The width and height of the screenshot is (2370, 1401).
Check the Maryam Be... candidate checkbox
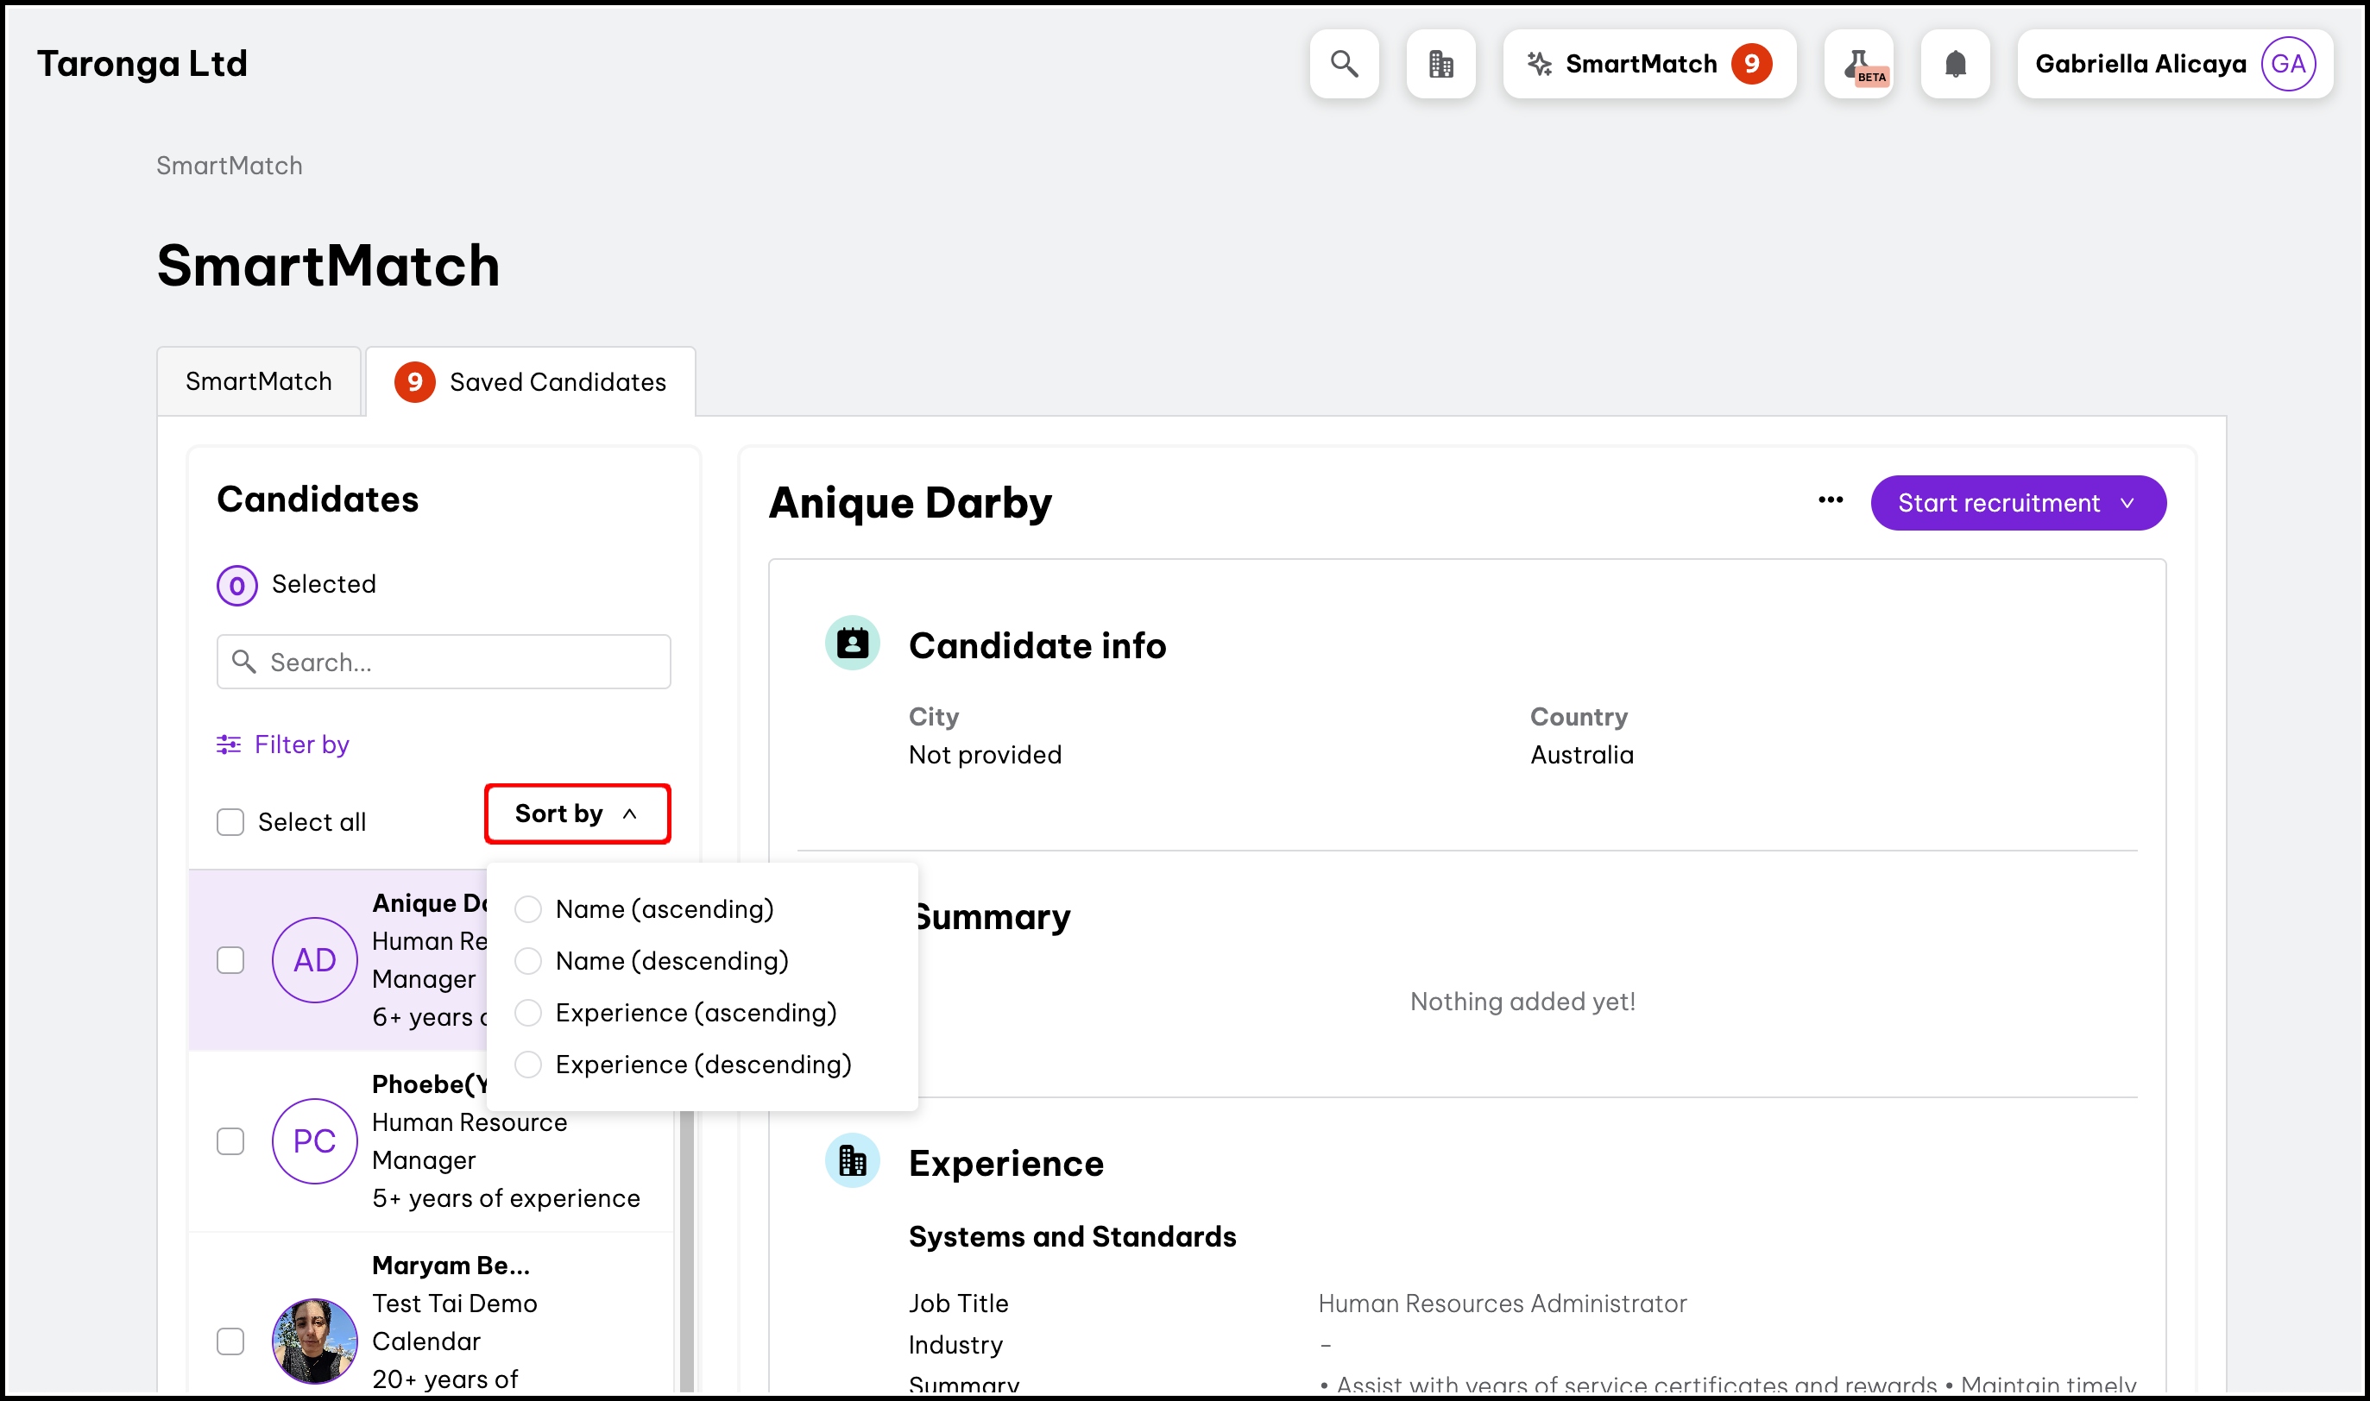(230, 1341)
